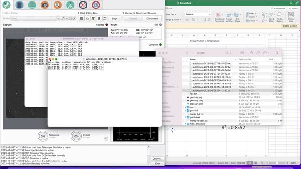The height and width of the screenshot is (169, 301).
Task: Open the Ekos tripod Mount tab
Action: (x=70, y=5)
